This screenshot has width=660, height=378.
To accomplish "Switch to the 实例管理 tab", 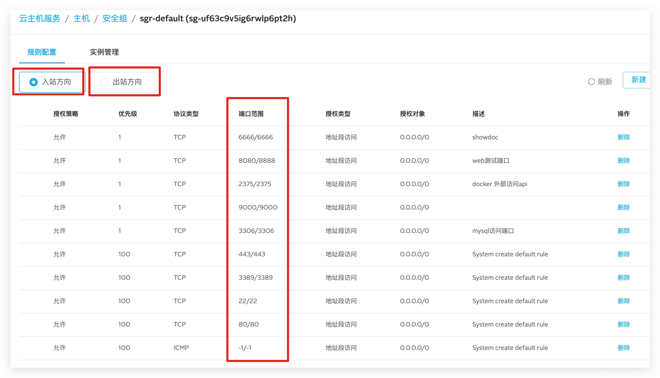I will 104,52.
